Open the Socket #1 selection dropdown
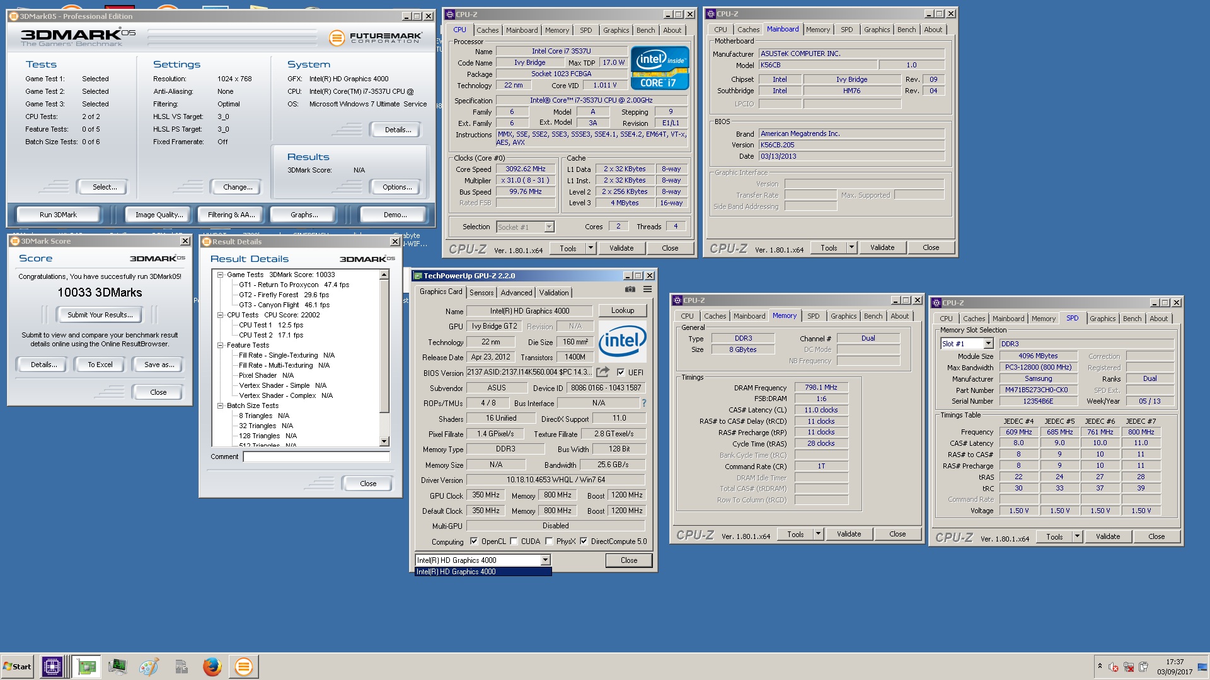Viewport: 1210px width, 680px height. coord(549,227)
